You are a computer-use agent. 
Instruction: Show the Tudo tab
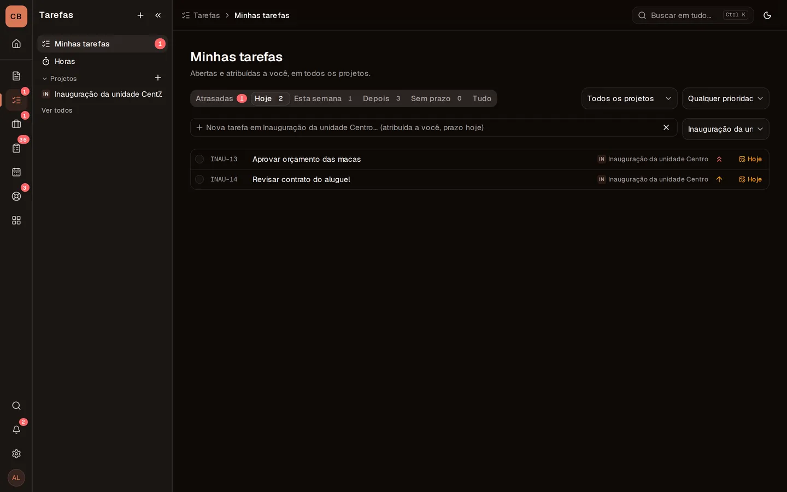click(482, 98)
